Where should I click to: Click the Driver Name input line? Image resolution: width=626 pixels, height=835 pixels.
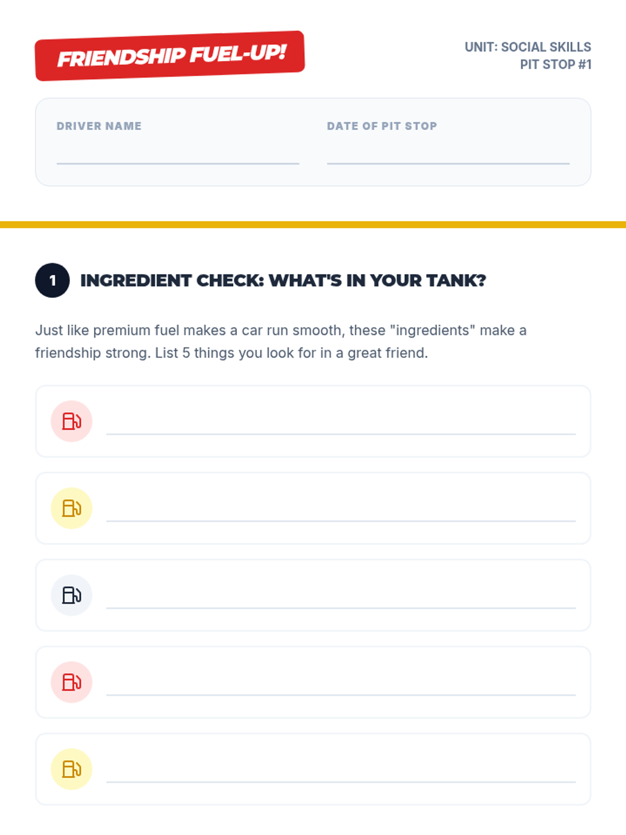177,156
